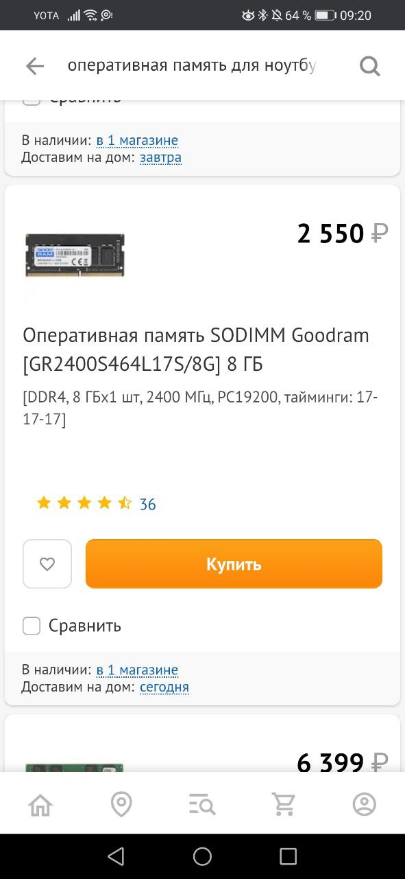Add Goodram memory to favorites with the heart icon
The image size is (405, 879).
pos(47,564)
